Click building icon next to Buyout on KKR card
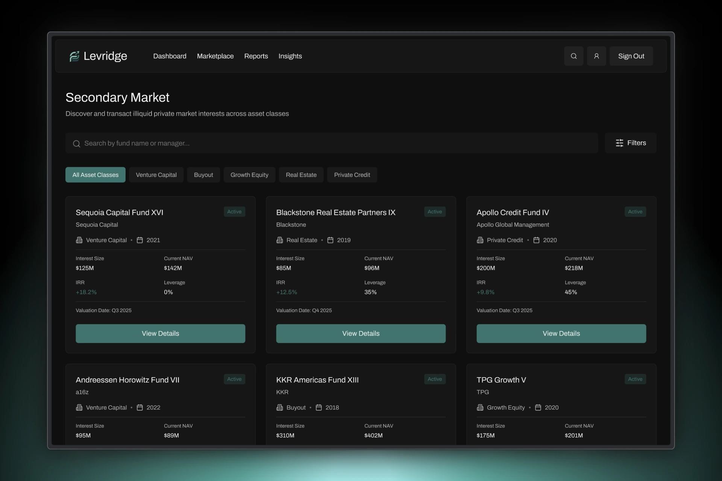This screenshot has width=722, height=481. point(279,407)
